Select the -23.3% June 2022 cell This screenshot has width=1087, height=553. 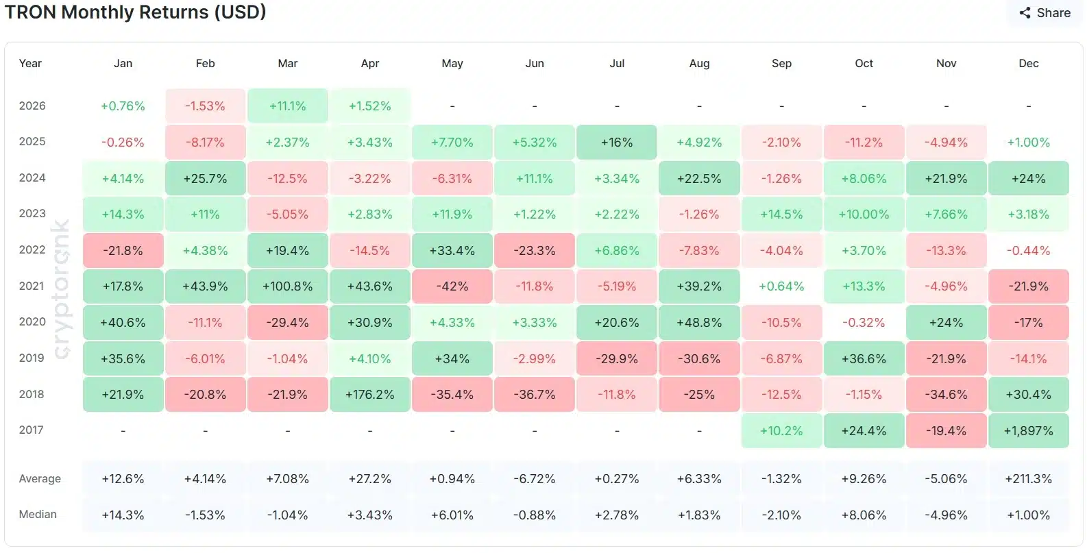535,251
